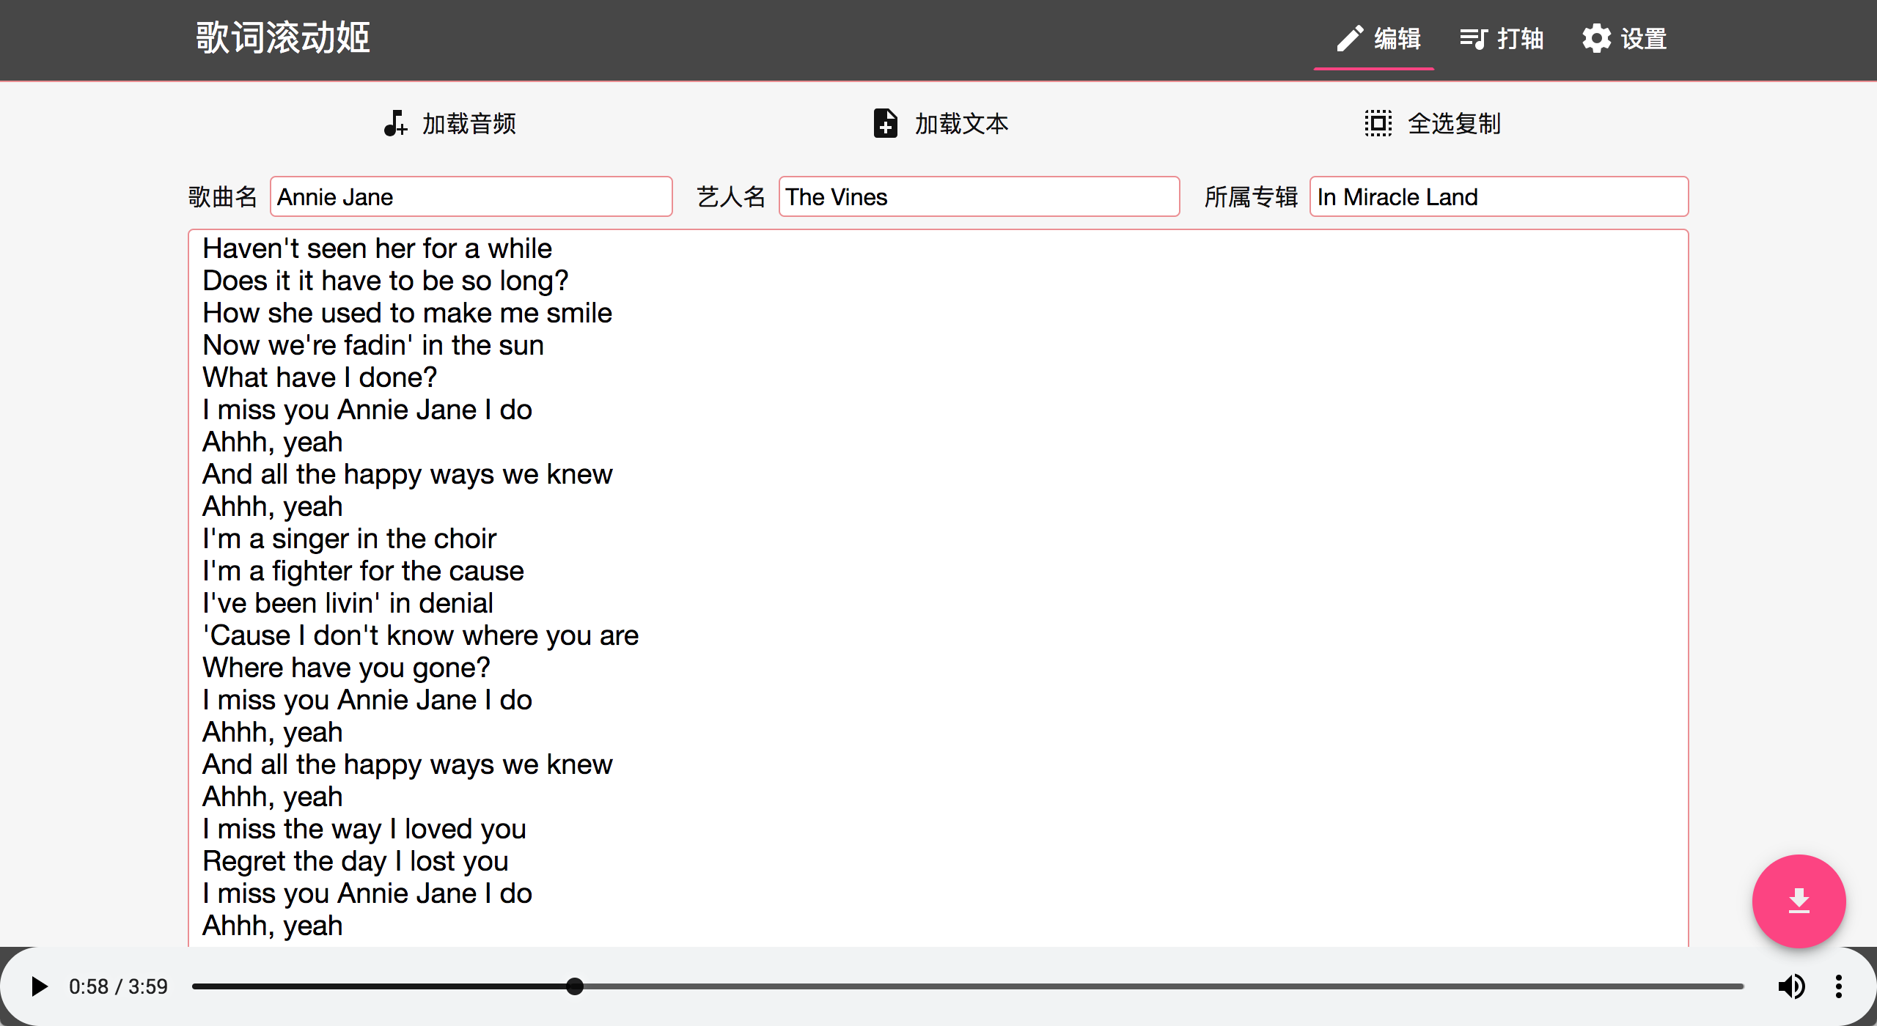The width and height of the screenshot is (1877, 1026).
Task: Click the album field In Miracle Land
Action: coord(1498,196)
